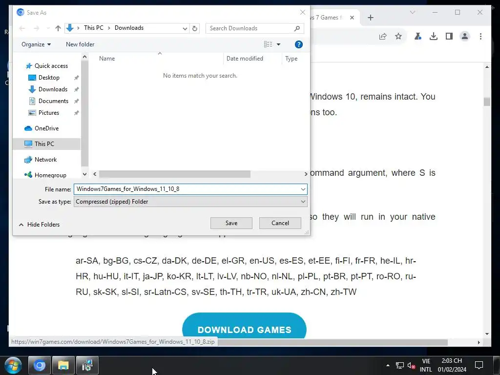Click the Cancel button
This screenshot has height=375, width=500.
(x=280, y=223)
